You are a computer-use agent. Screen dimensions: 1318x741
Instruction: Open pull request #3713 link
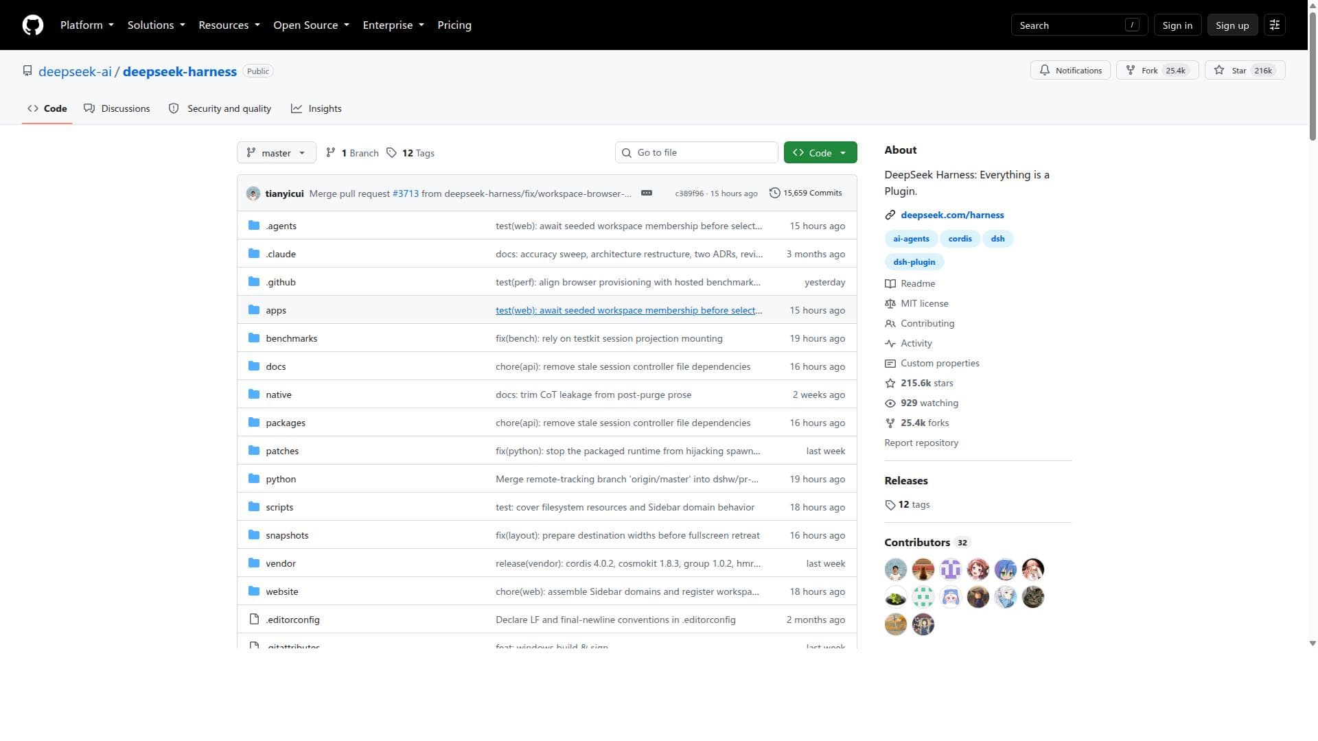tap(406, 193)
